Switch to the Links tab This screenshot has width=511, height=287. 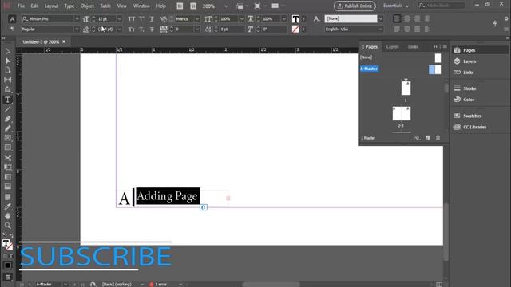click(413, 47)
